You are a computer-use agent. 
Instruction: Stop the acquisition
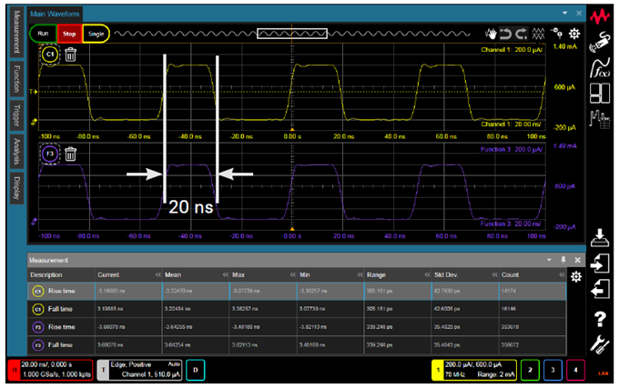coord(69,34)
